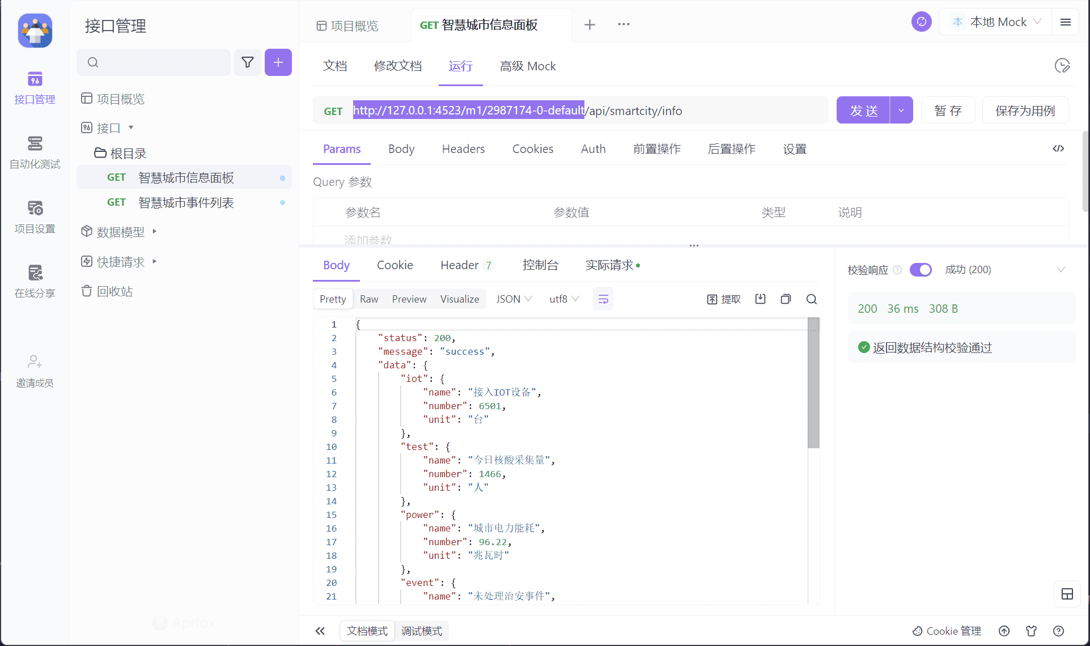Open the 控制台 tab
This screenshot has height=646, width=1090.
pyautogui.click(x=540, y=265)
